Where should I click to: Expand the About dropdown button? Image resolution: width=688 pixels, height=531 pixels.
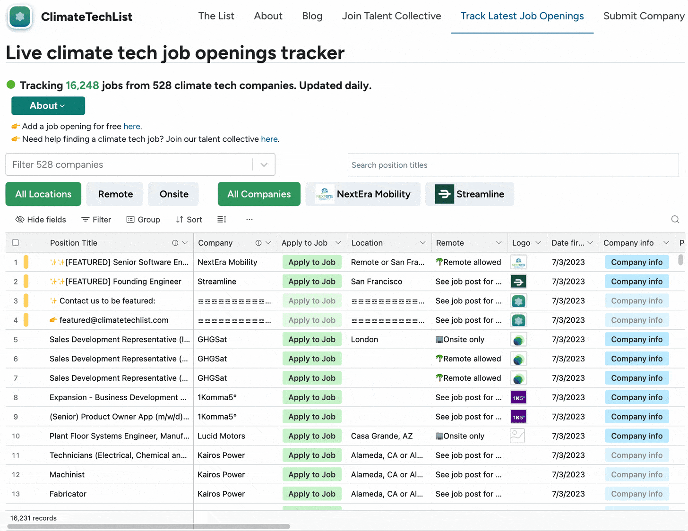click(x=48, y=106)
